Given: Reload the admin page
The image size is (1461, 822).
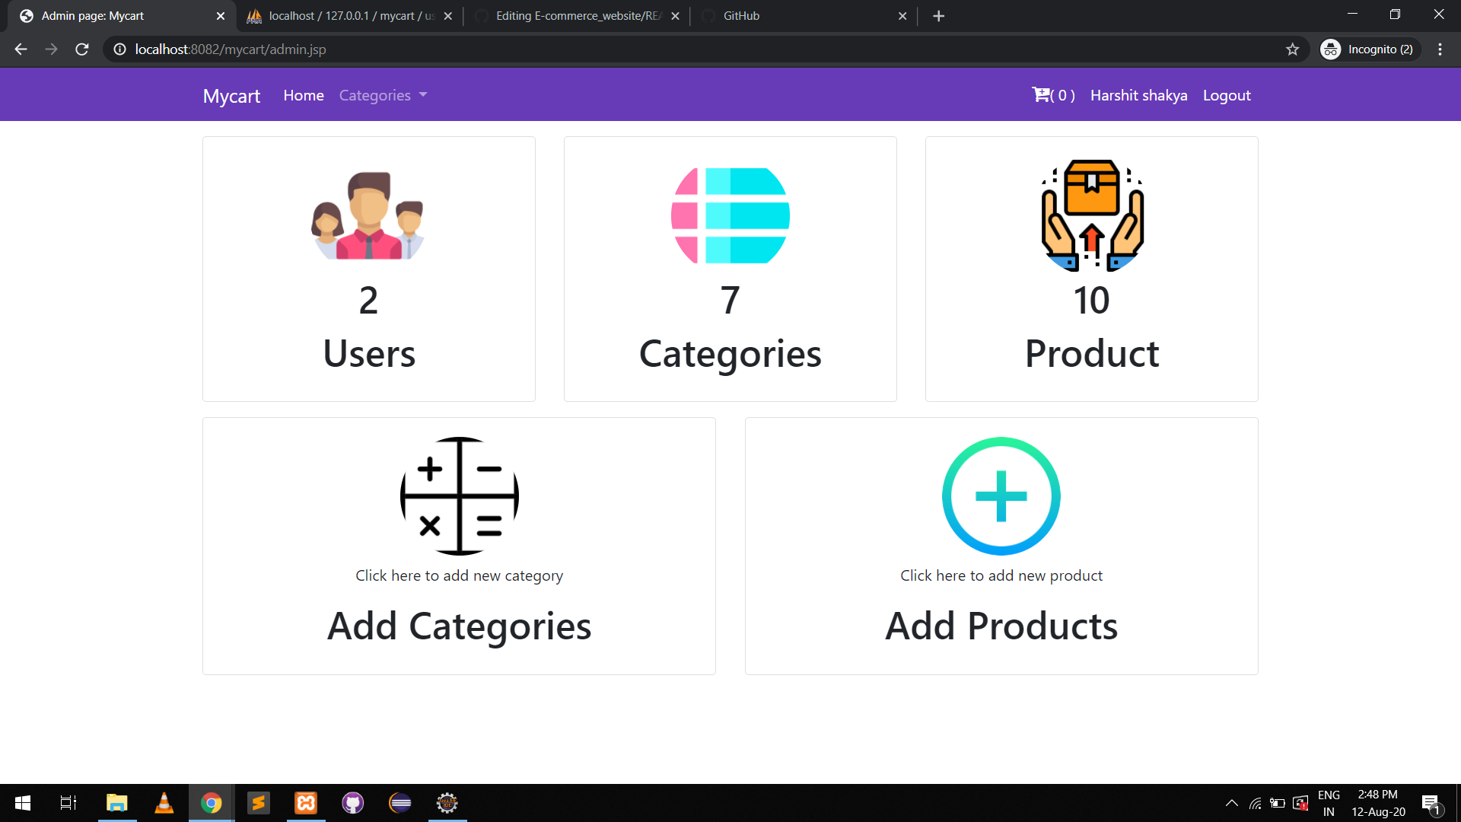Looking at the screenshot, I should click(82, 49).
